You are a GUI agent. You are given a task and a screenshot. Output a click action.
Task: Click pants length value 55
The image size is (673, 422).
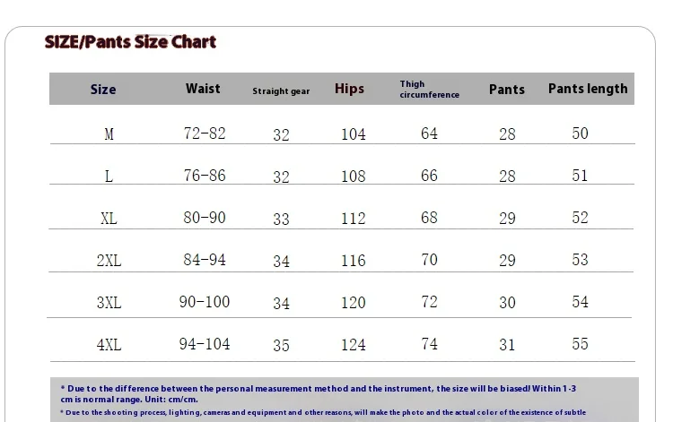[580, 343]
